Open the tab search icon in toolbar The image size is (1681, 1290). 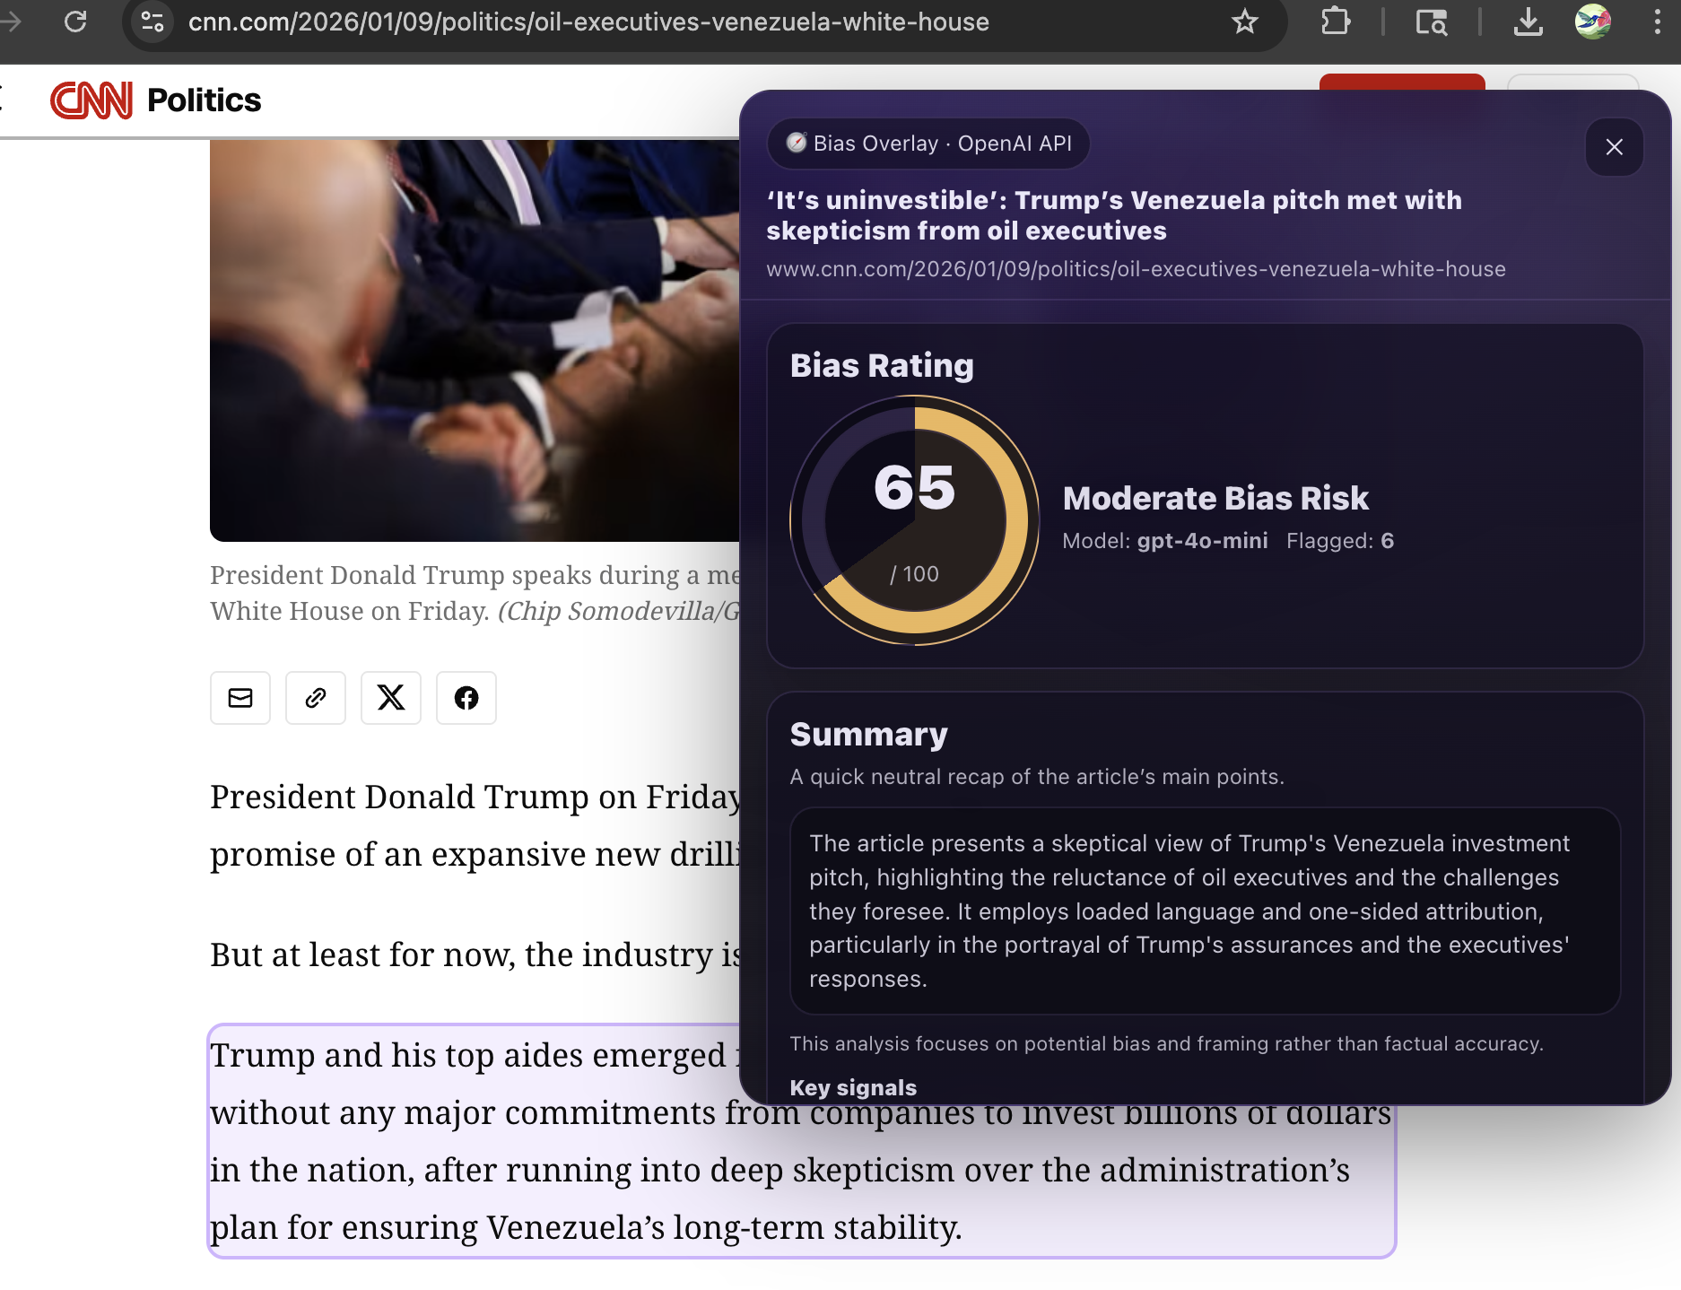click(1432, 22)
